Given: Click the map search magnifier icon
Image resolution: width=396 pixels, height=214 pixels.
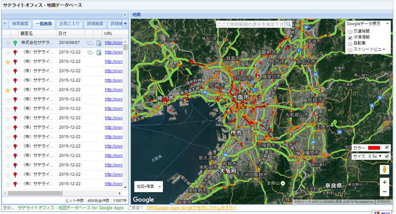Looking at the screenshot, I should click(288, 24).
